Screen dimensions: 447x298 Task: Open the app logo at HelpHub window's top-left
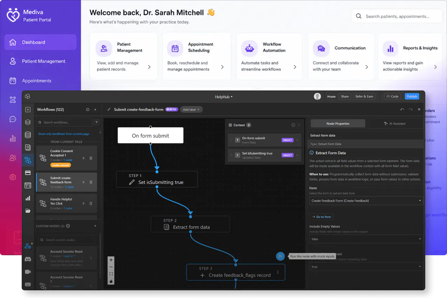[x=28, y=96]
